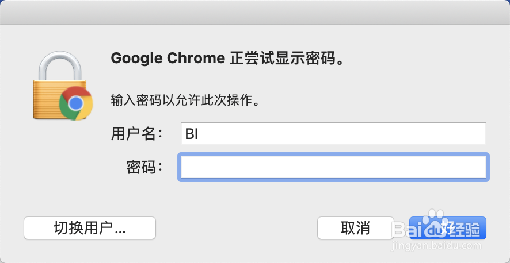
Task: Click the 用户名: label
Action: [x=137, y=134]
